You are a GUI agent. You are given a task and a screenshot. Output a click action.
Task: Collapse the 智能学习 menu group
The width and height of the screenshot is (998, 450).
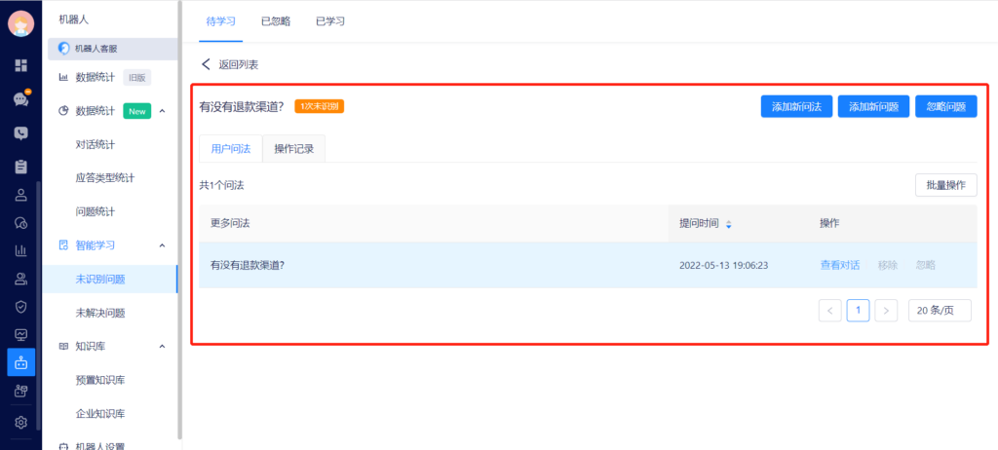[x=162, y=245]
